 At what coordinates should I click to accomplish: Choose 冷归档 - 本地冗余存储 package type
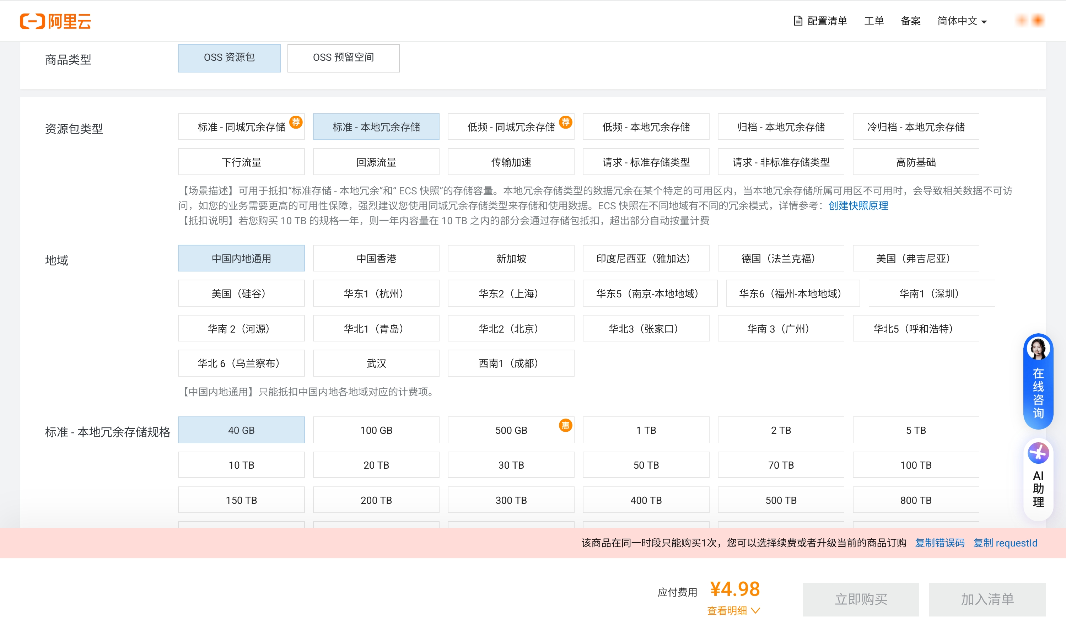[916, 127]
